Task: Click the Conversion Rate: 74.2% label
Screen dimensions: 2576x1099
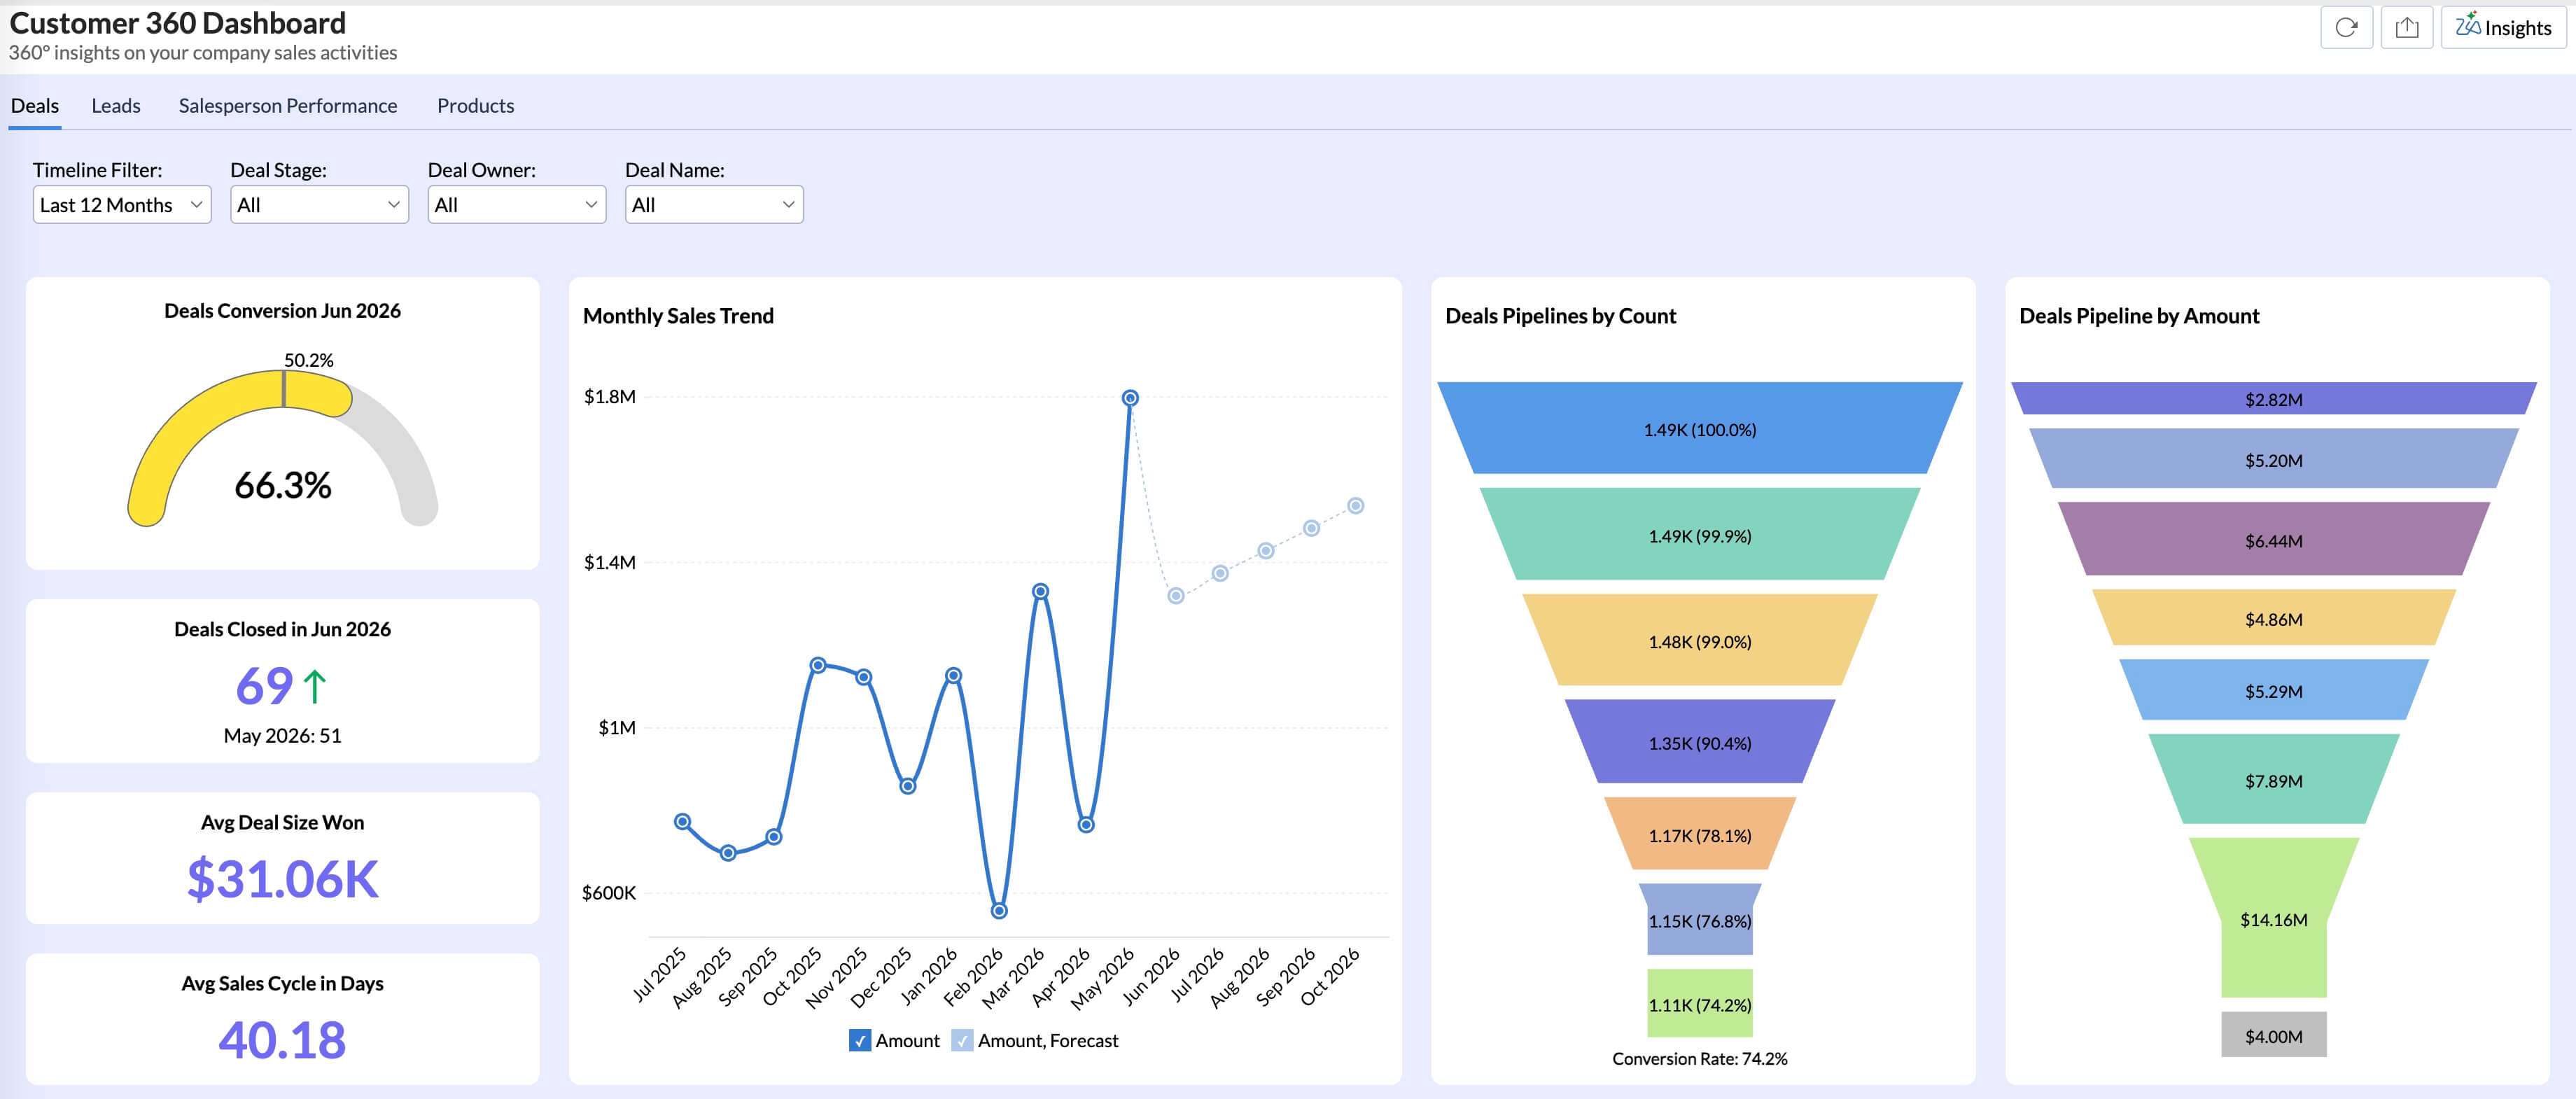Action: click(x=1700, y=1058)
